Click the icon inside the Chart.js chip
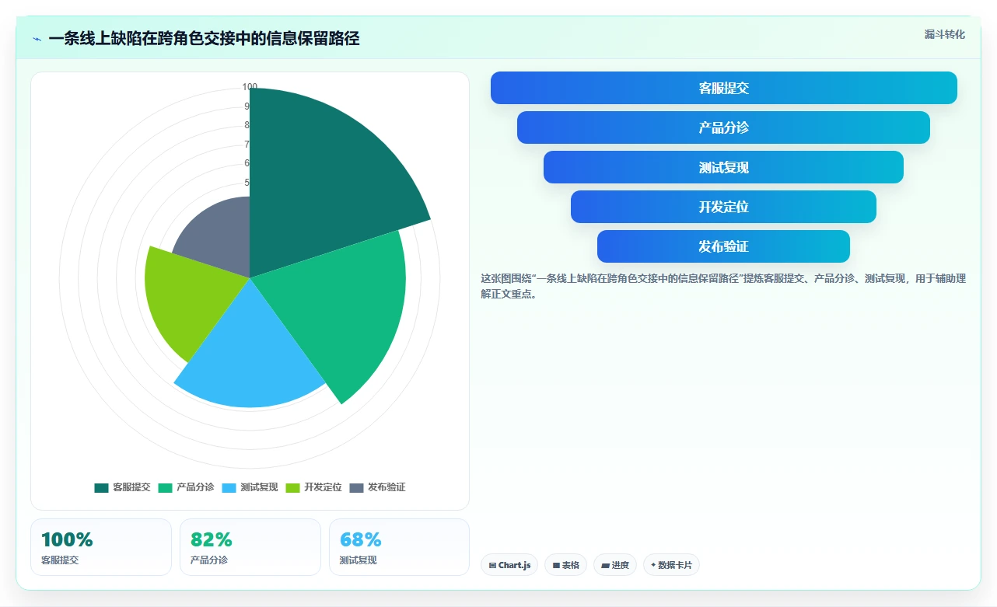This screenshot has width=997, height=607. (x=492, y=566)
